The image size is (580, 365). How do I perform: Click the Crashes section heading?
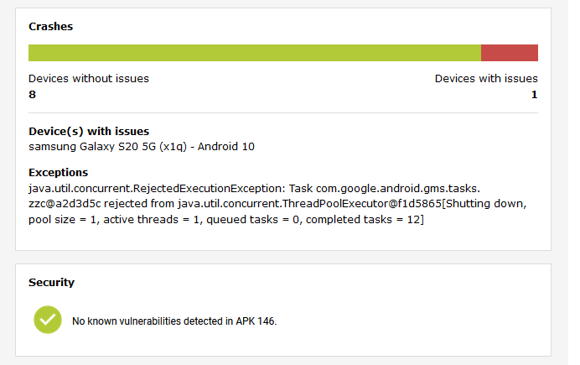click(50, 27)
